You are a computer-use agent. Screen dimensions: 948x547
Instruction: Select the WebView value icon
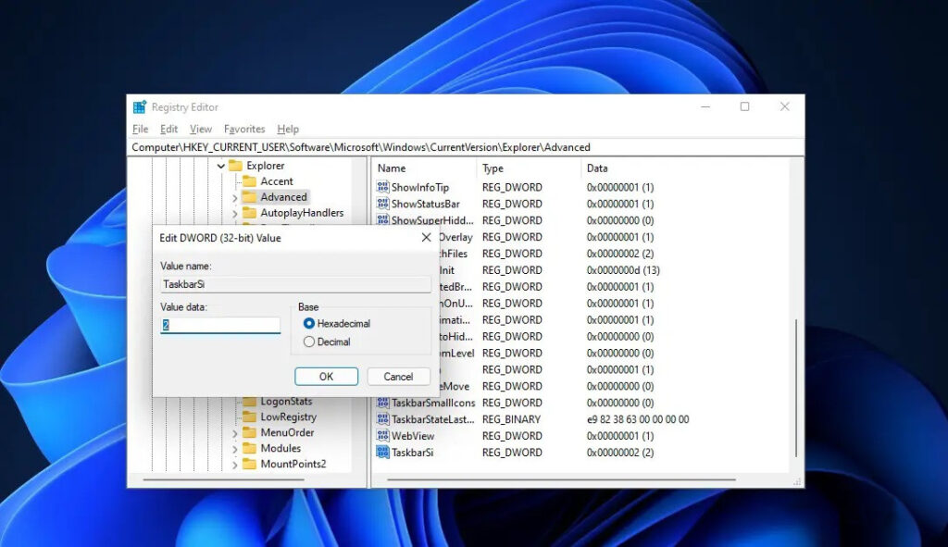pyautogui.click(x=382, y=436)
